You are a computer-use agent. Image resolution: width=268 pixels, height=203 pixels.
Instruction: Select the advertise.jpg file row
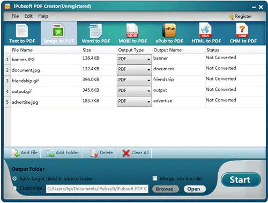click(135, 102)
